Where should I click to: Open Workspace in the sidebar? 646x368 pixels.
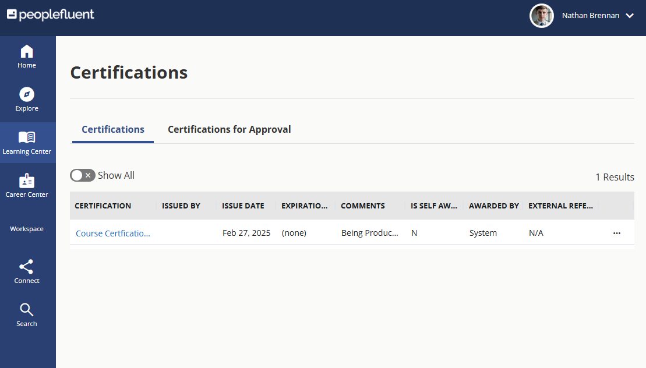[27, 229]
